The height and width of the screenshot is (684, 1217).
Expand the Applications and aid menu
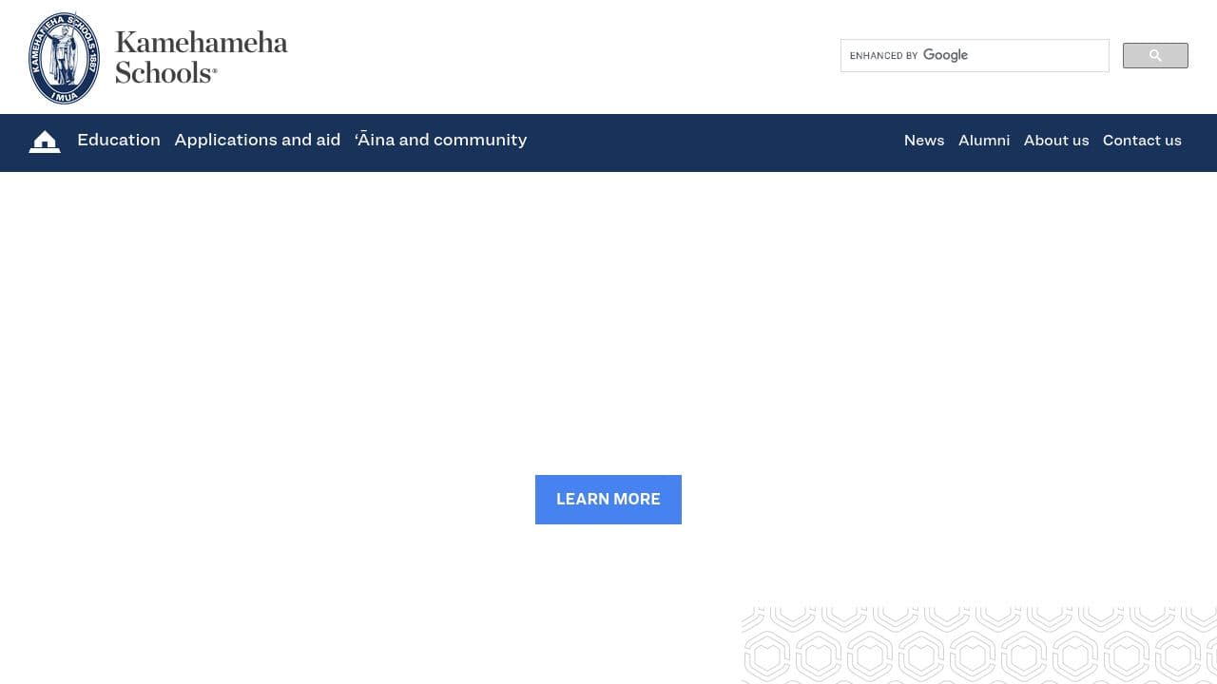(257, 140)
